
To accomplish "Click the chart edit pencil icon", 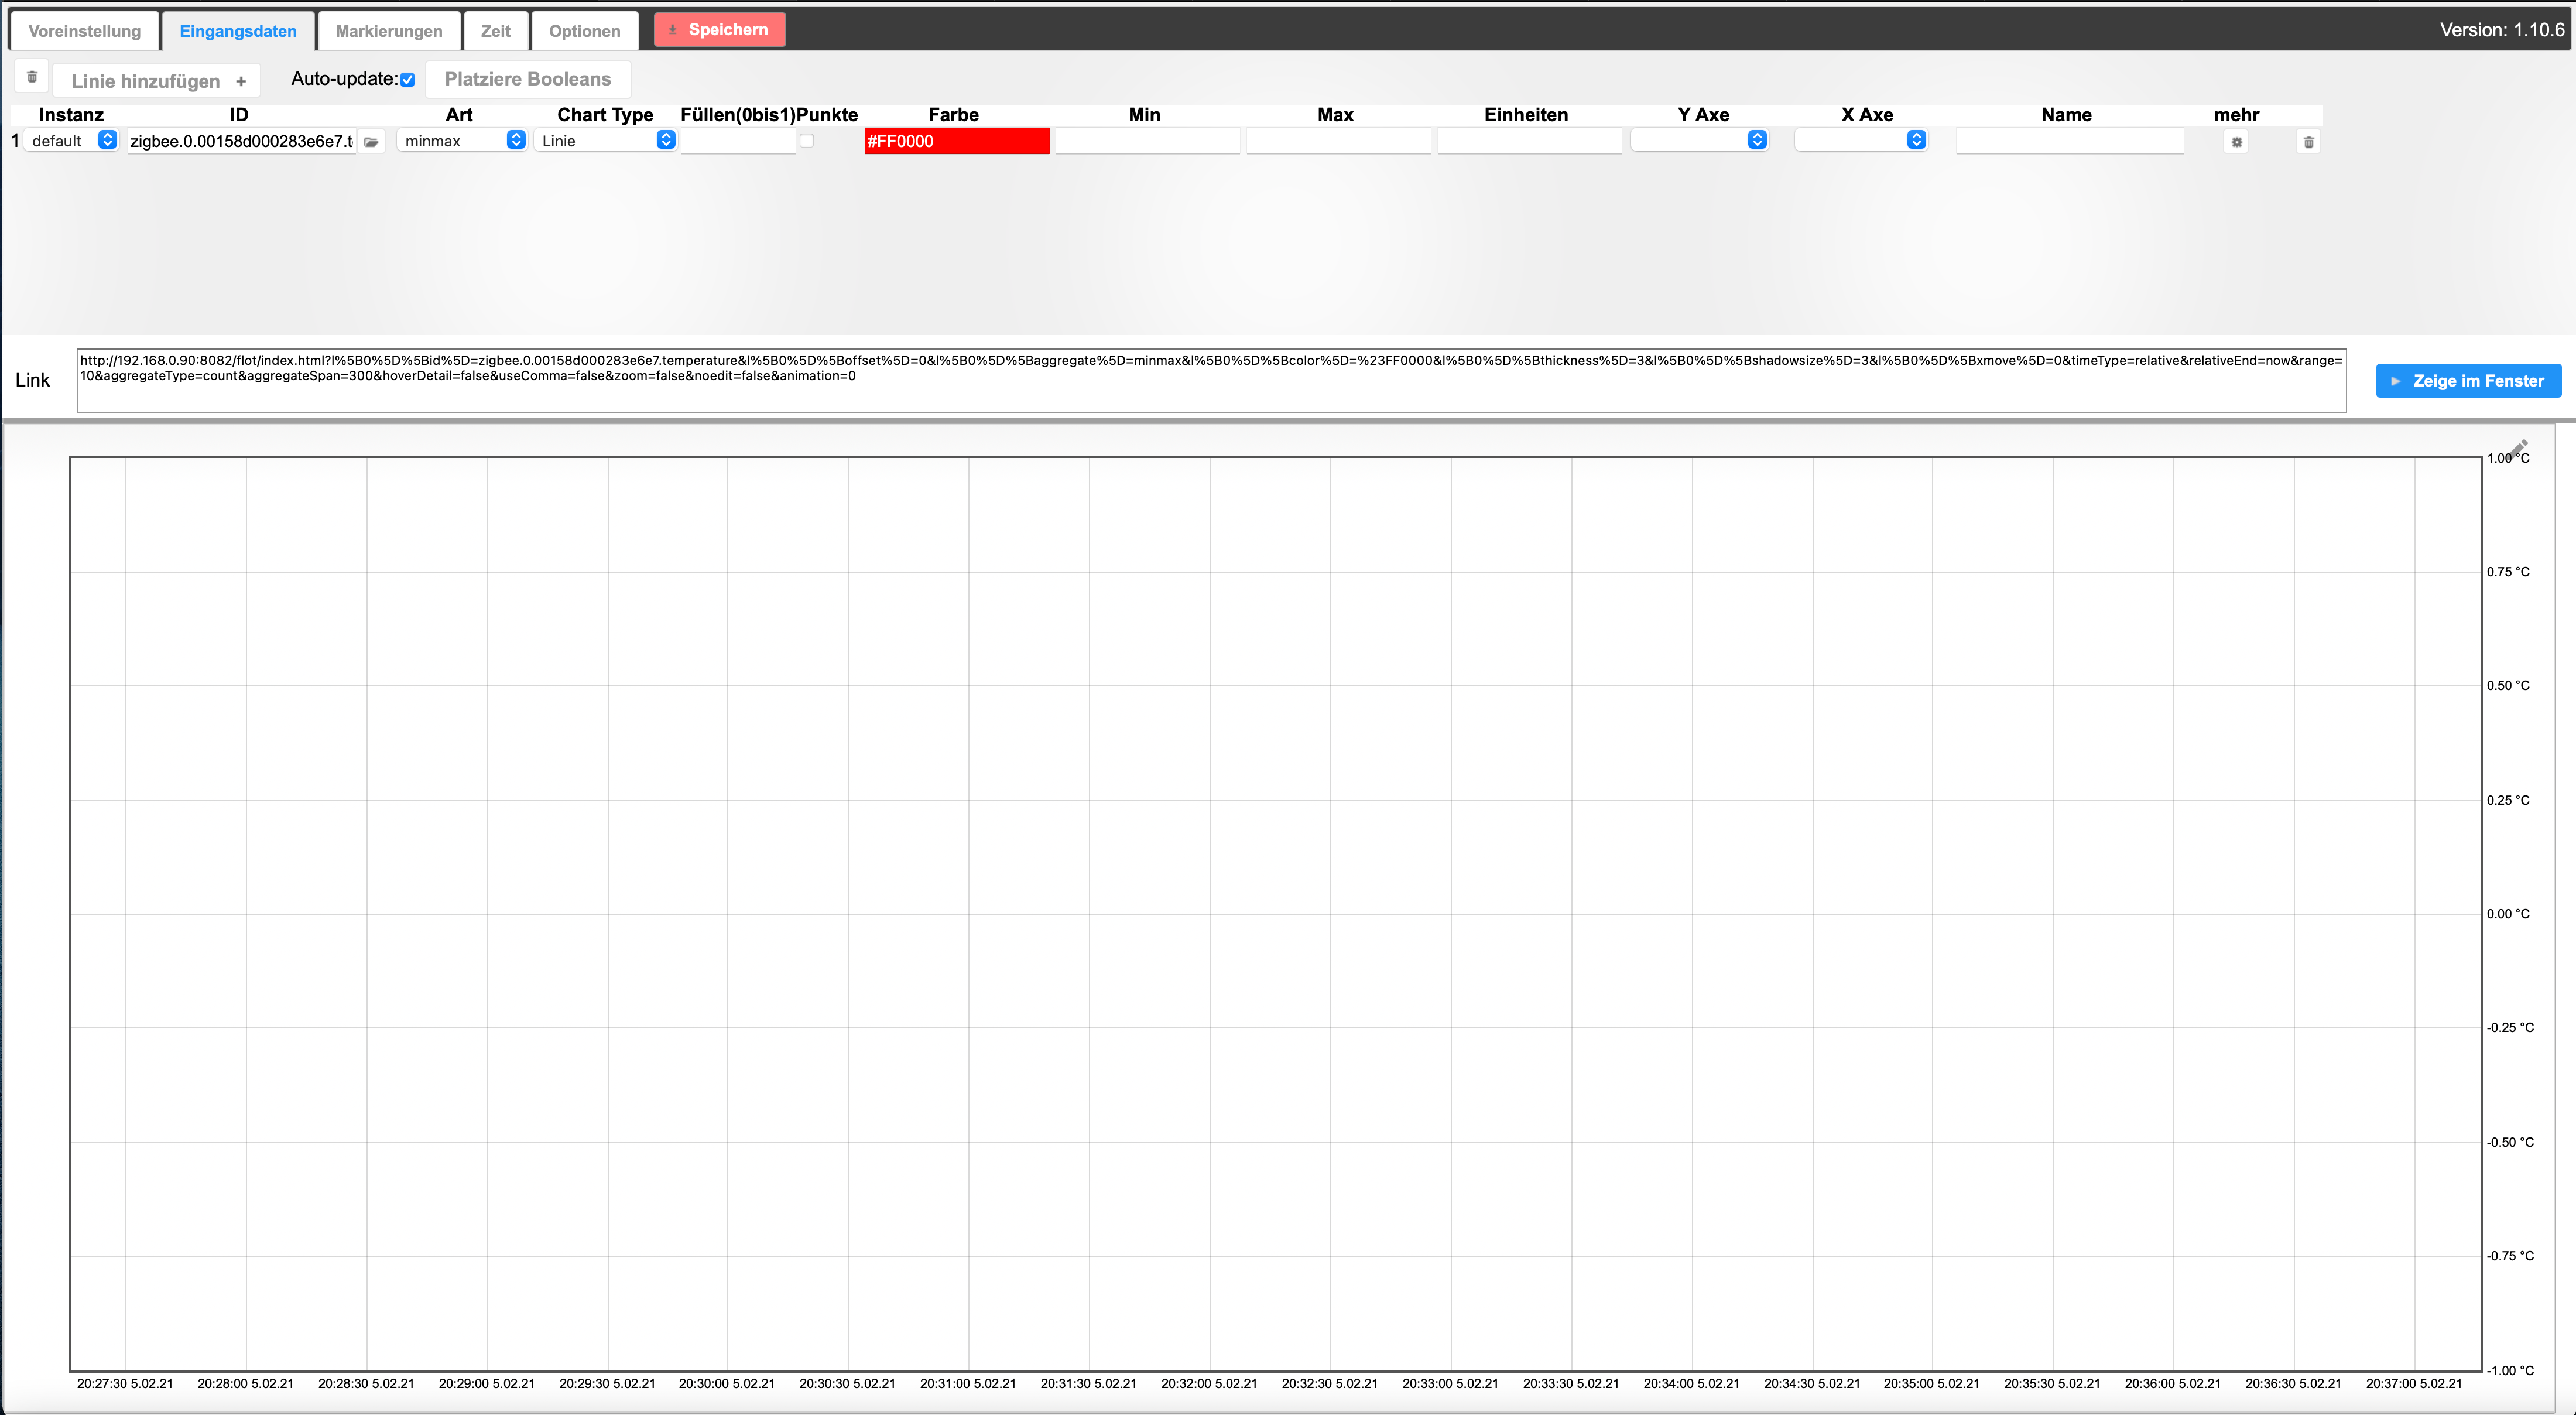I will click(2519, 447).
